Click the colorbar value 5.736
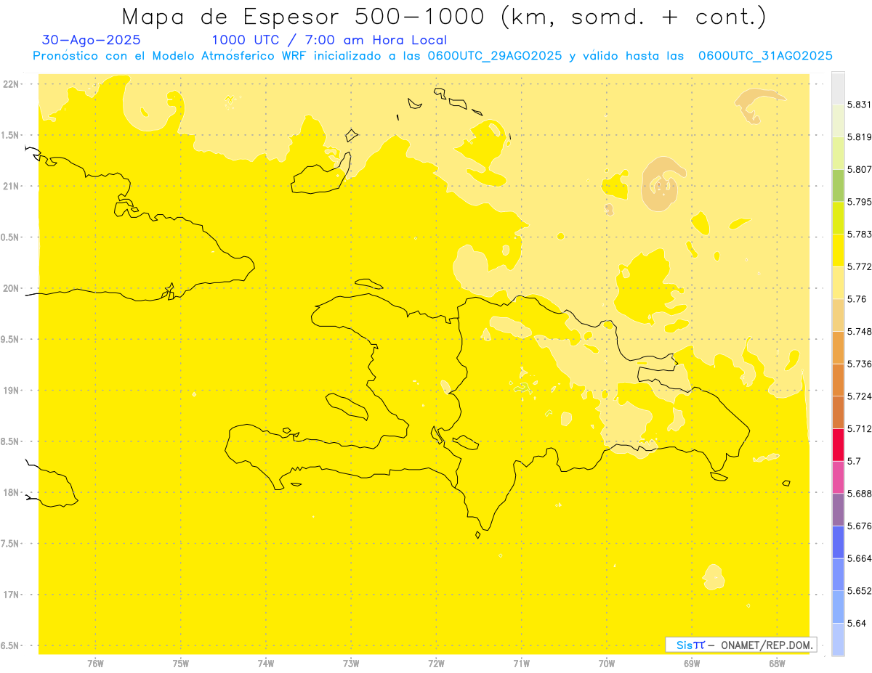872x673 pixels. tap(860, 364)
